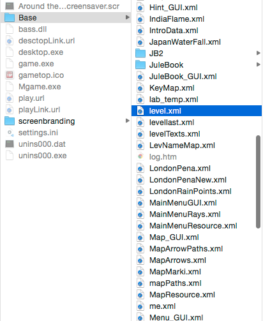Click the log.htm Chrome icon

140,157
